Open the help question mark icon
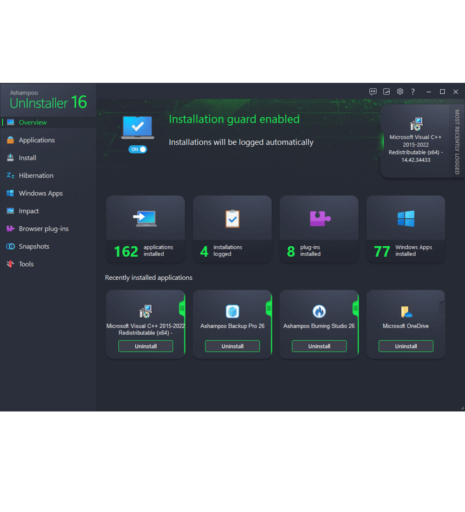 click(413, 92)
